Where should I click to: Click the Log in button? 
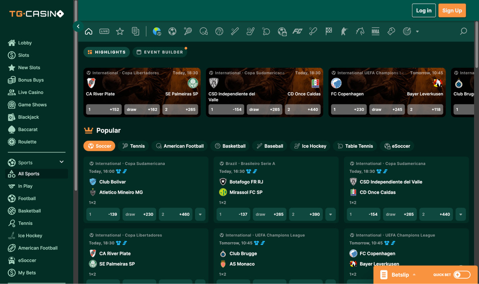[424, 10]
